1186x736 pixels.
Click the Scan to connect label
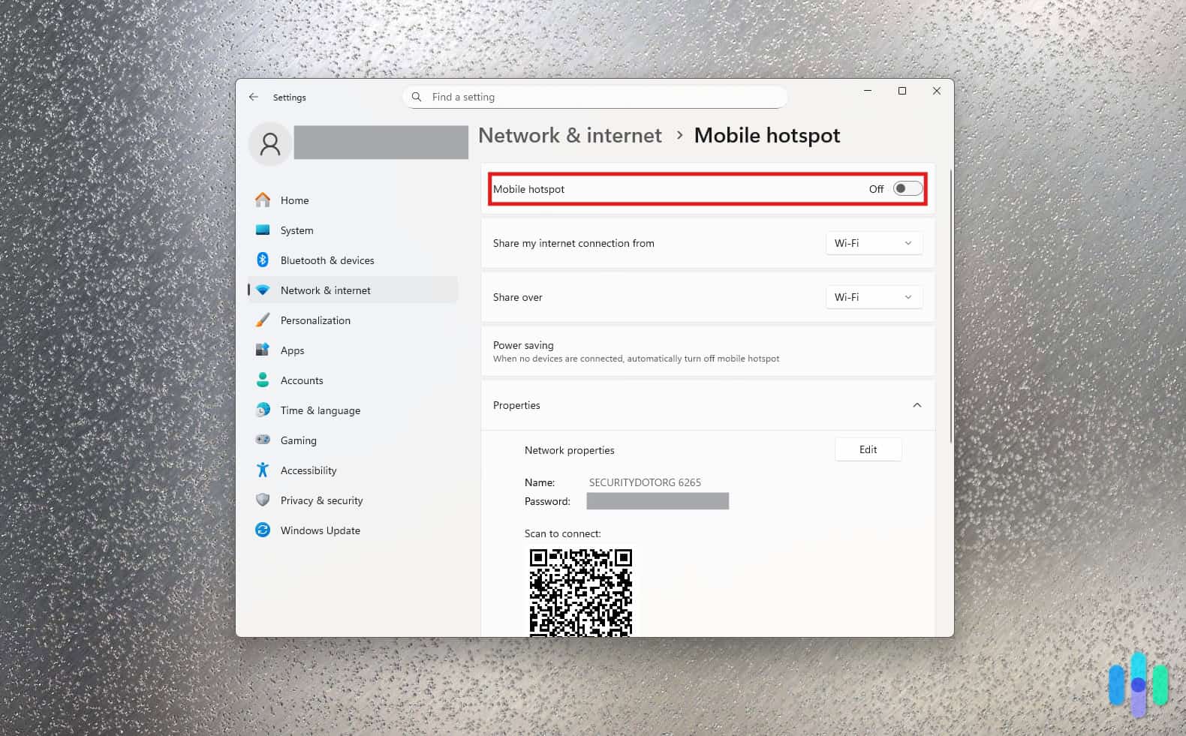click(x=562, y=533)
